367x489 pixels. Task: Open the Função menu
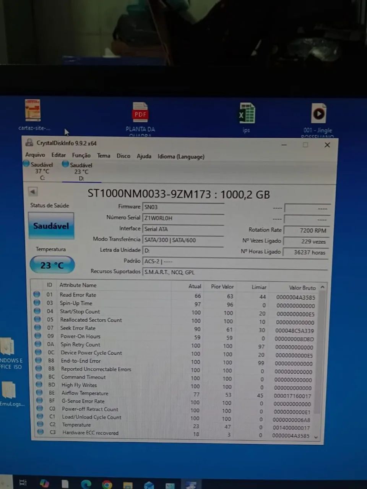click(81, 155)
